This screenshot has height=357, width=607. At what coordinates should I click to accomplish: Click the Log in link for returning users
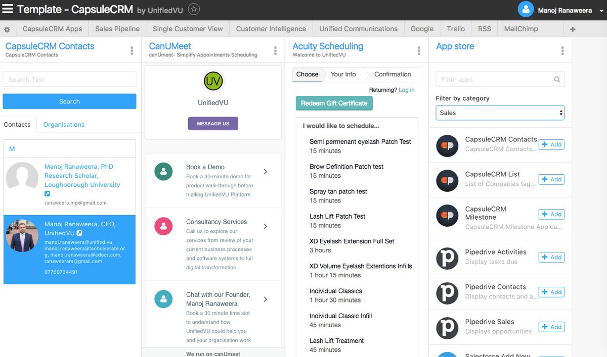(407, 89)
